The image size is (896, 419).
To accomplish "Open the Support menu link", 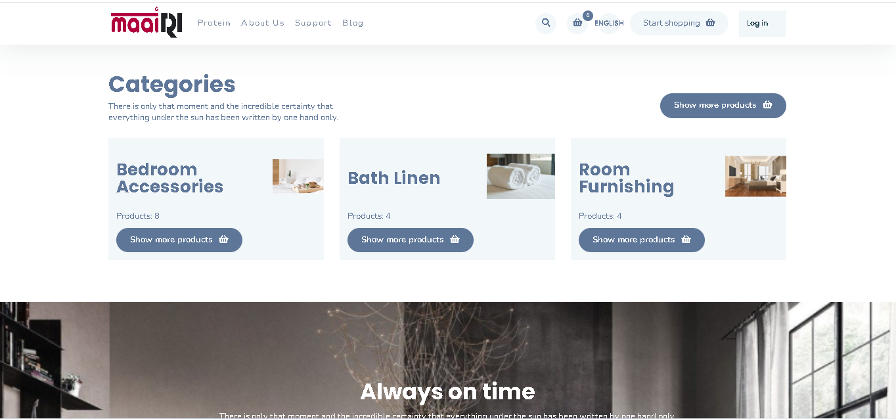I will [x=313, y=23].
